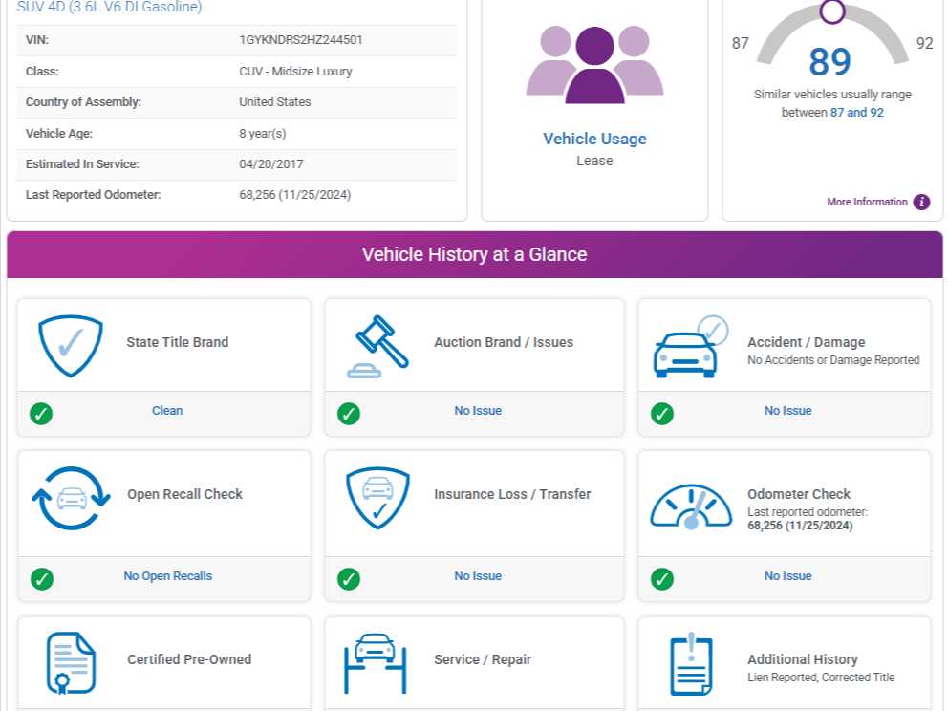Click the Vehicle Usage people icon

coord(595,65)
